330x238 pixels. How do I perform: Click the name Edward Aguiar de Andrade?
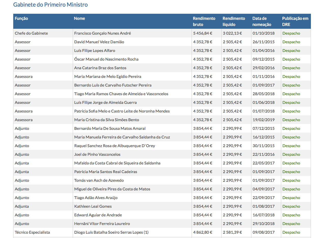pos(98,215)
